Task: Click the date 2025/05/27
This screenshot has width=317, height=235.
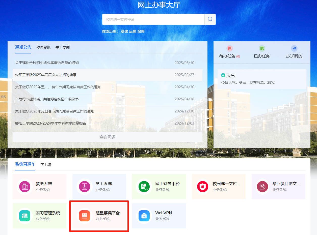Action: [184, 75]
